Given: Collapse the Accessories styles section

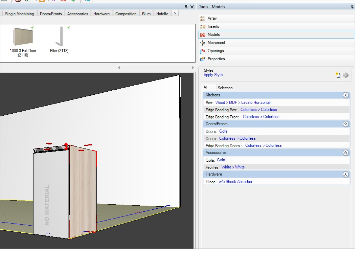Looking at the screenshot, I should click(x=345, y=153).
